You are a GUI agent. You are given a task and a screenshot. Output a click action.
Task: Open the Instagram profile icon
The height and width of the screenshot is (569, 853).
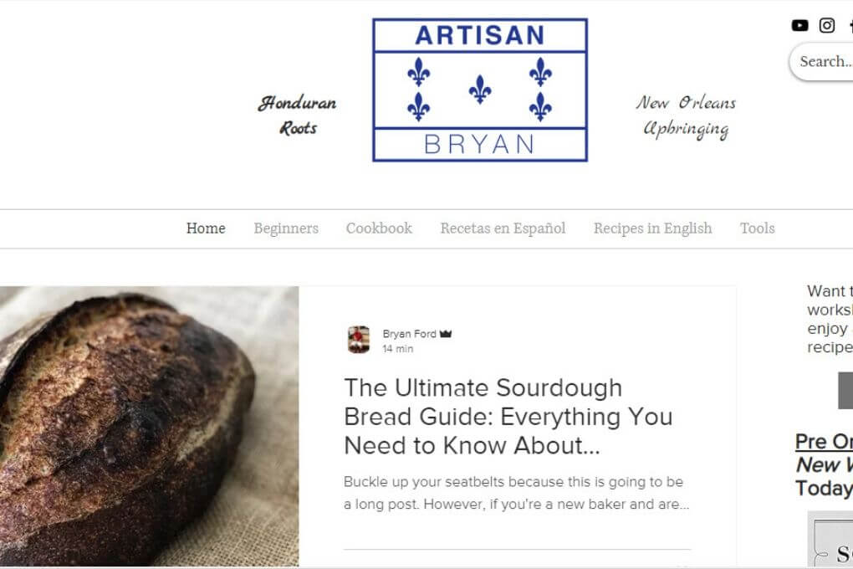827,25
